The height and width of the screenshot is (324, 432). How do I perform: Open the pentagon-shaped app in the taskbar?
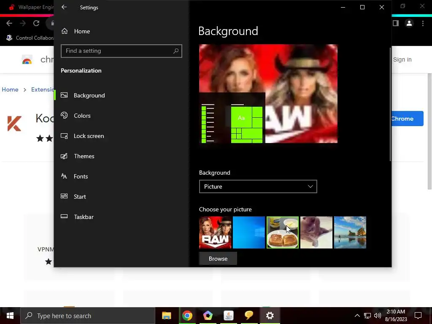(x=208, y=316)
